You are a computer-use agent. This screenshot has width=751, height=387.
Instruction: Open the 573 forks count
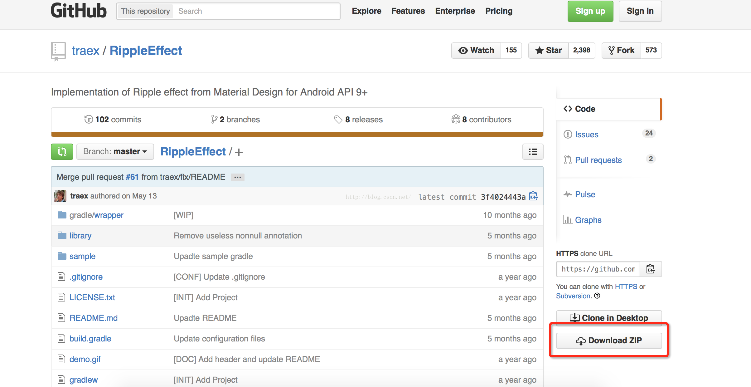click(651, 51)
